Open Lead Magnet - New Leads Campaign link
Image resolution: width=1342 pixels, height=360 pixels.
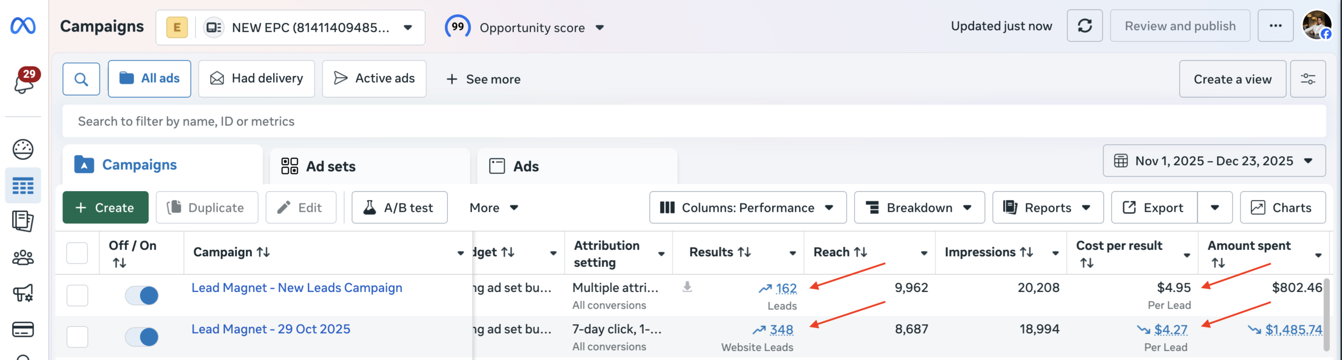click(x=297, y=288)
